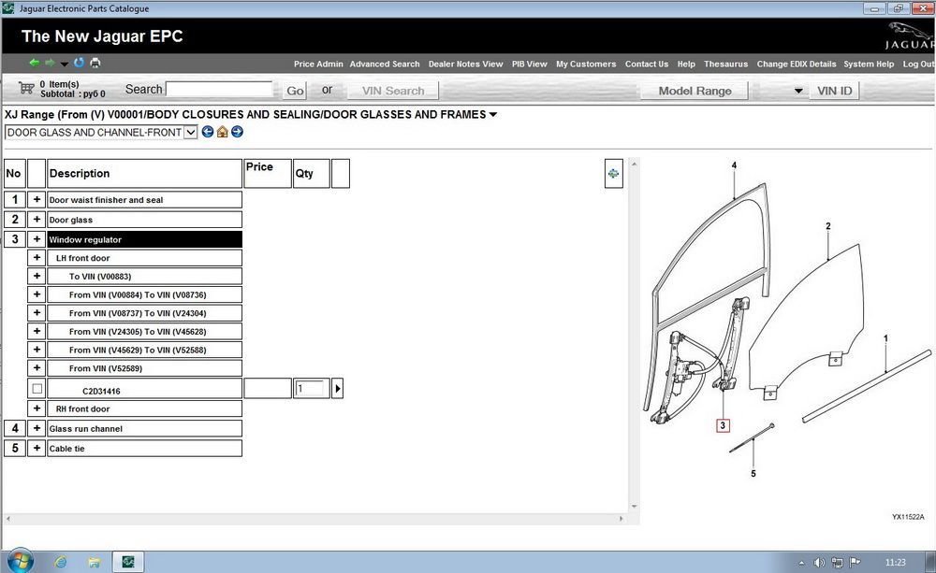Go to previous section with blue left arrow

point(208,132)
